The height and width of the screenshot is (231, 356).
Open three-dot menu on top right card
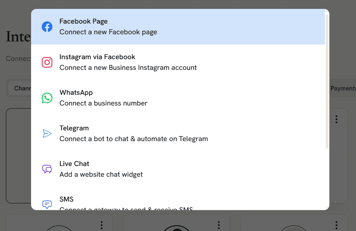tap(336, 119)
